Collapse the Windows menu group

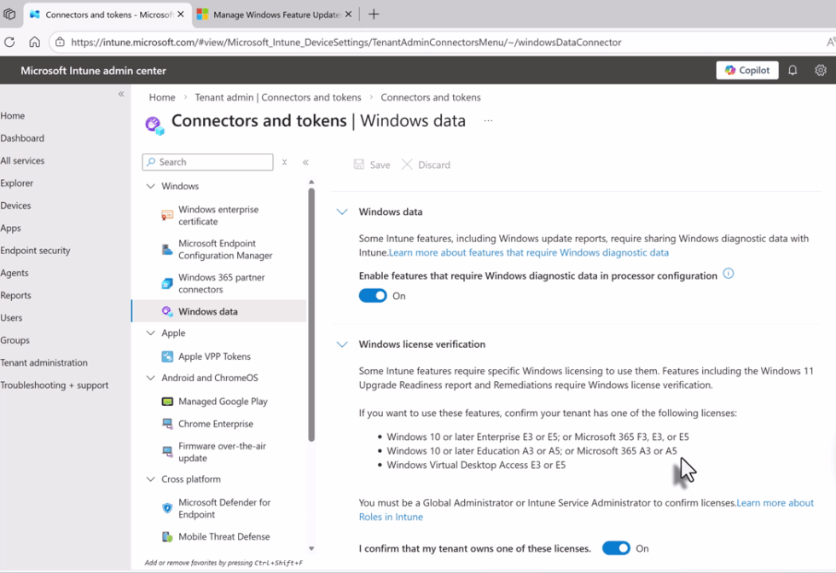[151, 186]
